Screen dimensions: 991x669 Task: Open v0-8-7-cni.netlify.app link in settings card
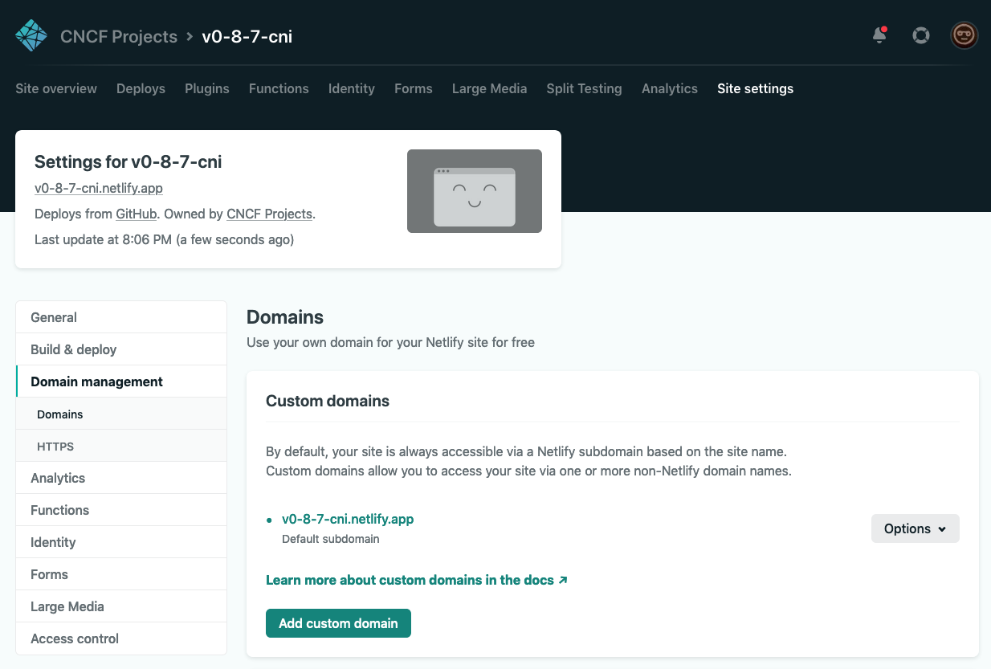99,188
